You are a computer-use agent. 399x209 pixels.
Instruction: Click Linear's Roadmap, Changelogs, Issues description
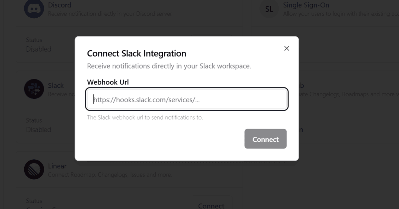110,175
